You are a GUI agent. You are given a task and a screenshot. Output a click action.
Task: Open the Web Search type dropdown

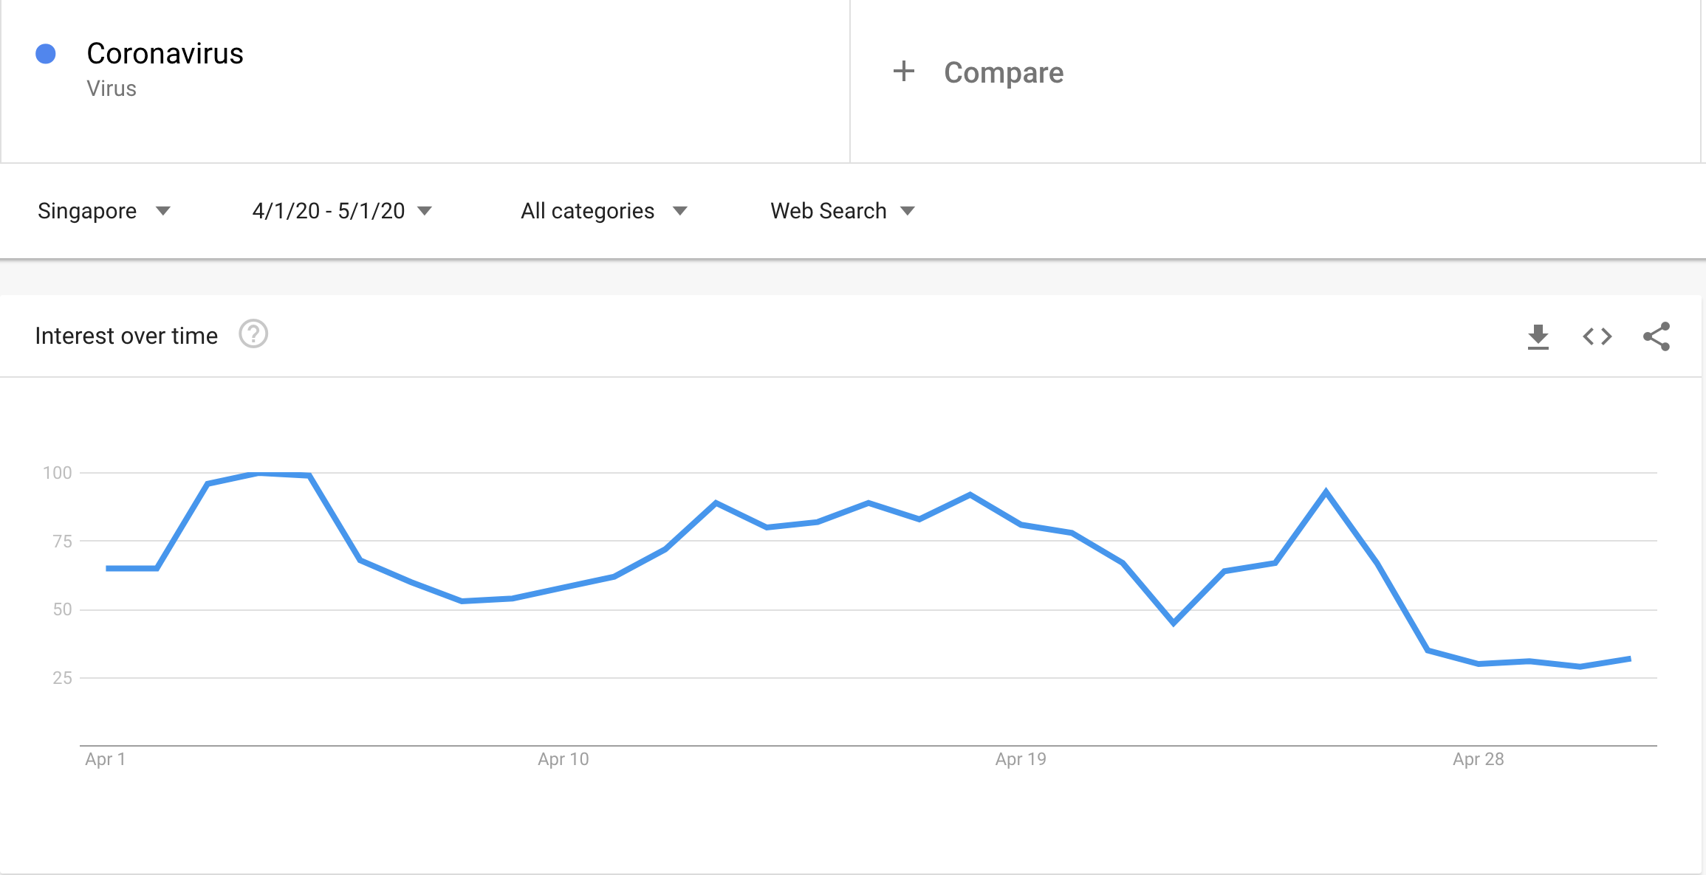click(x=843, y=211)
